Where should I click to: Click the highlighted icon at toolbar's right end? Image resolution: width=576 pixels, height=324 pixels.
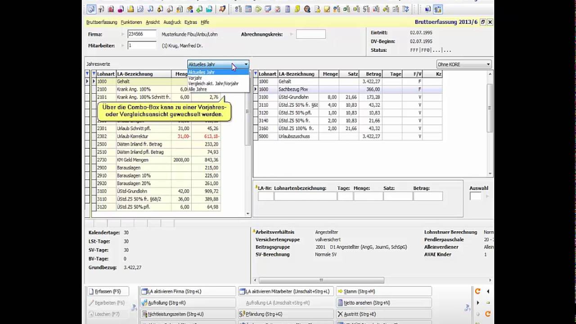click(438, 9)
